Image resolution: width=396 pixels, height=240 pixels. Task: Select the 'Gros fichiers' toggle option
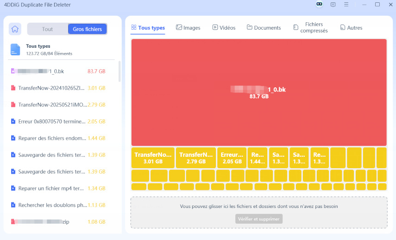[x=88, y=29]
